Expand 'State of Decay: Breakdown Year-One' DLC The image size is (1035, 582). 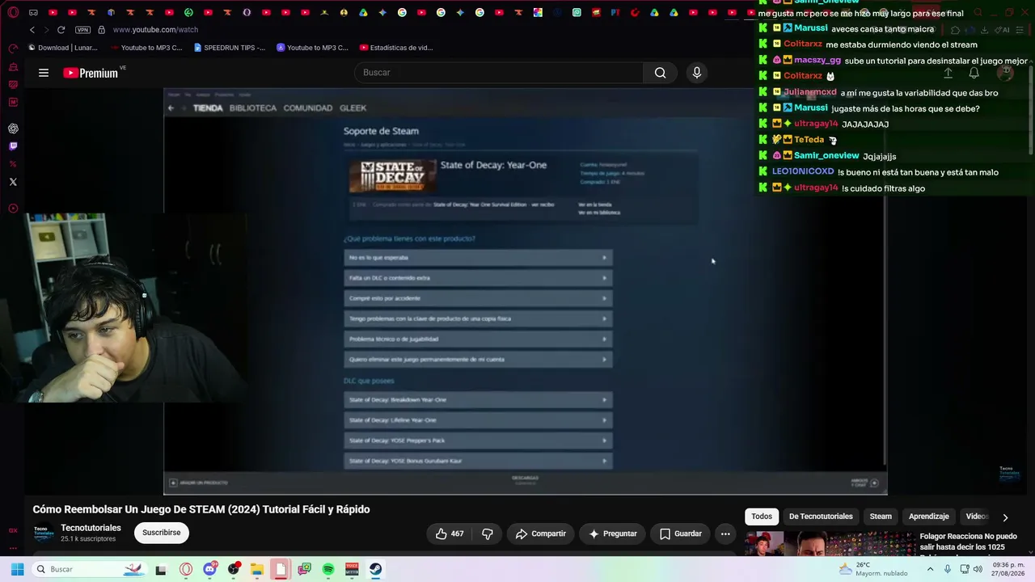[478, 400]
